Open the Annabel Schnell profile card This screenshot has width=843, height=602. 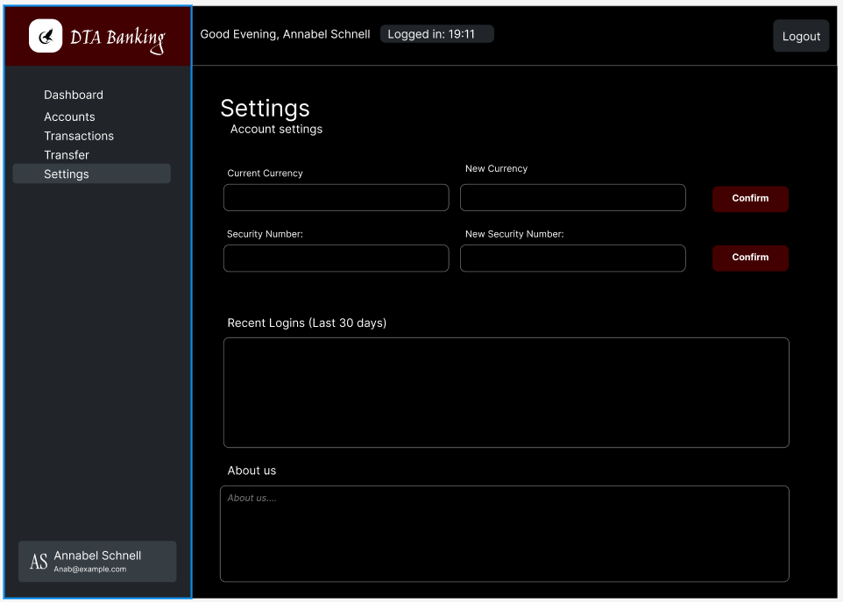[97, 562]
